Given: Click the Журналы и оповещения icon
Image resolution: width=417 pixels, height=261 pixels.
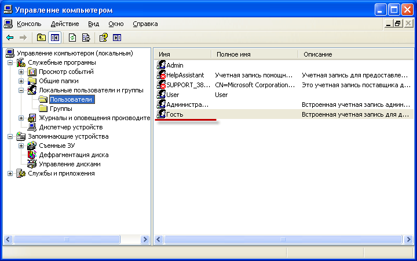Looking at the screenshot, I should (32, 118).
